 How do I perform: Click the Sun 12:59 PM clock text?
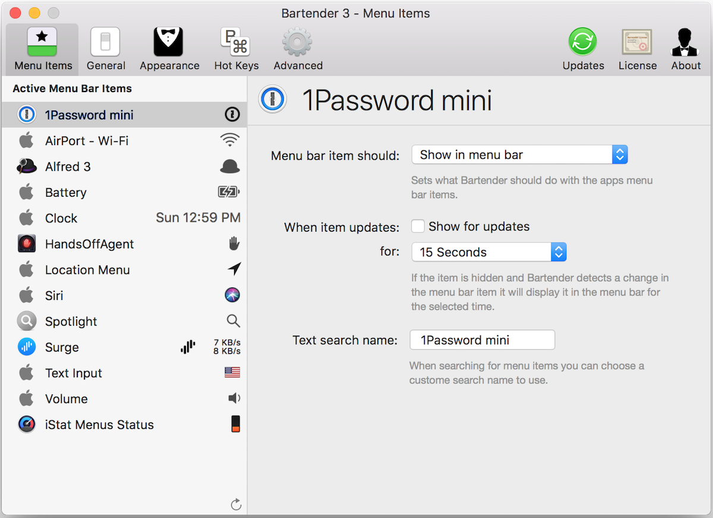click(x=198, y=217)
